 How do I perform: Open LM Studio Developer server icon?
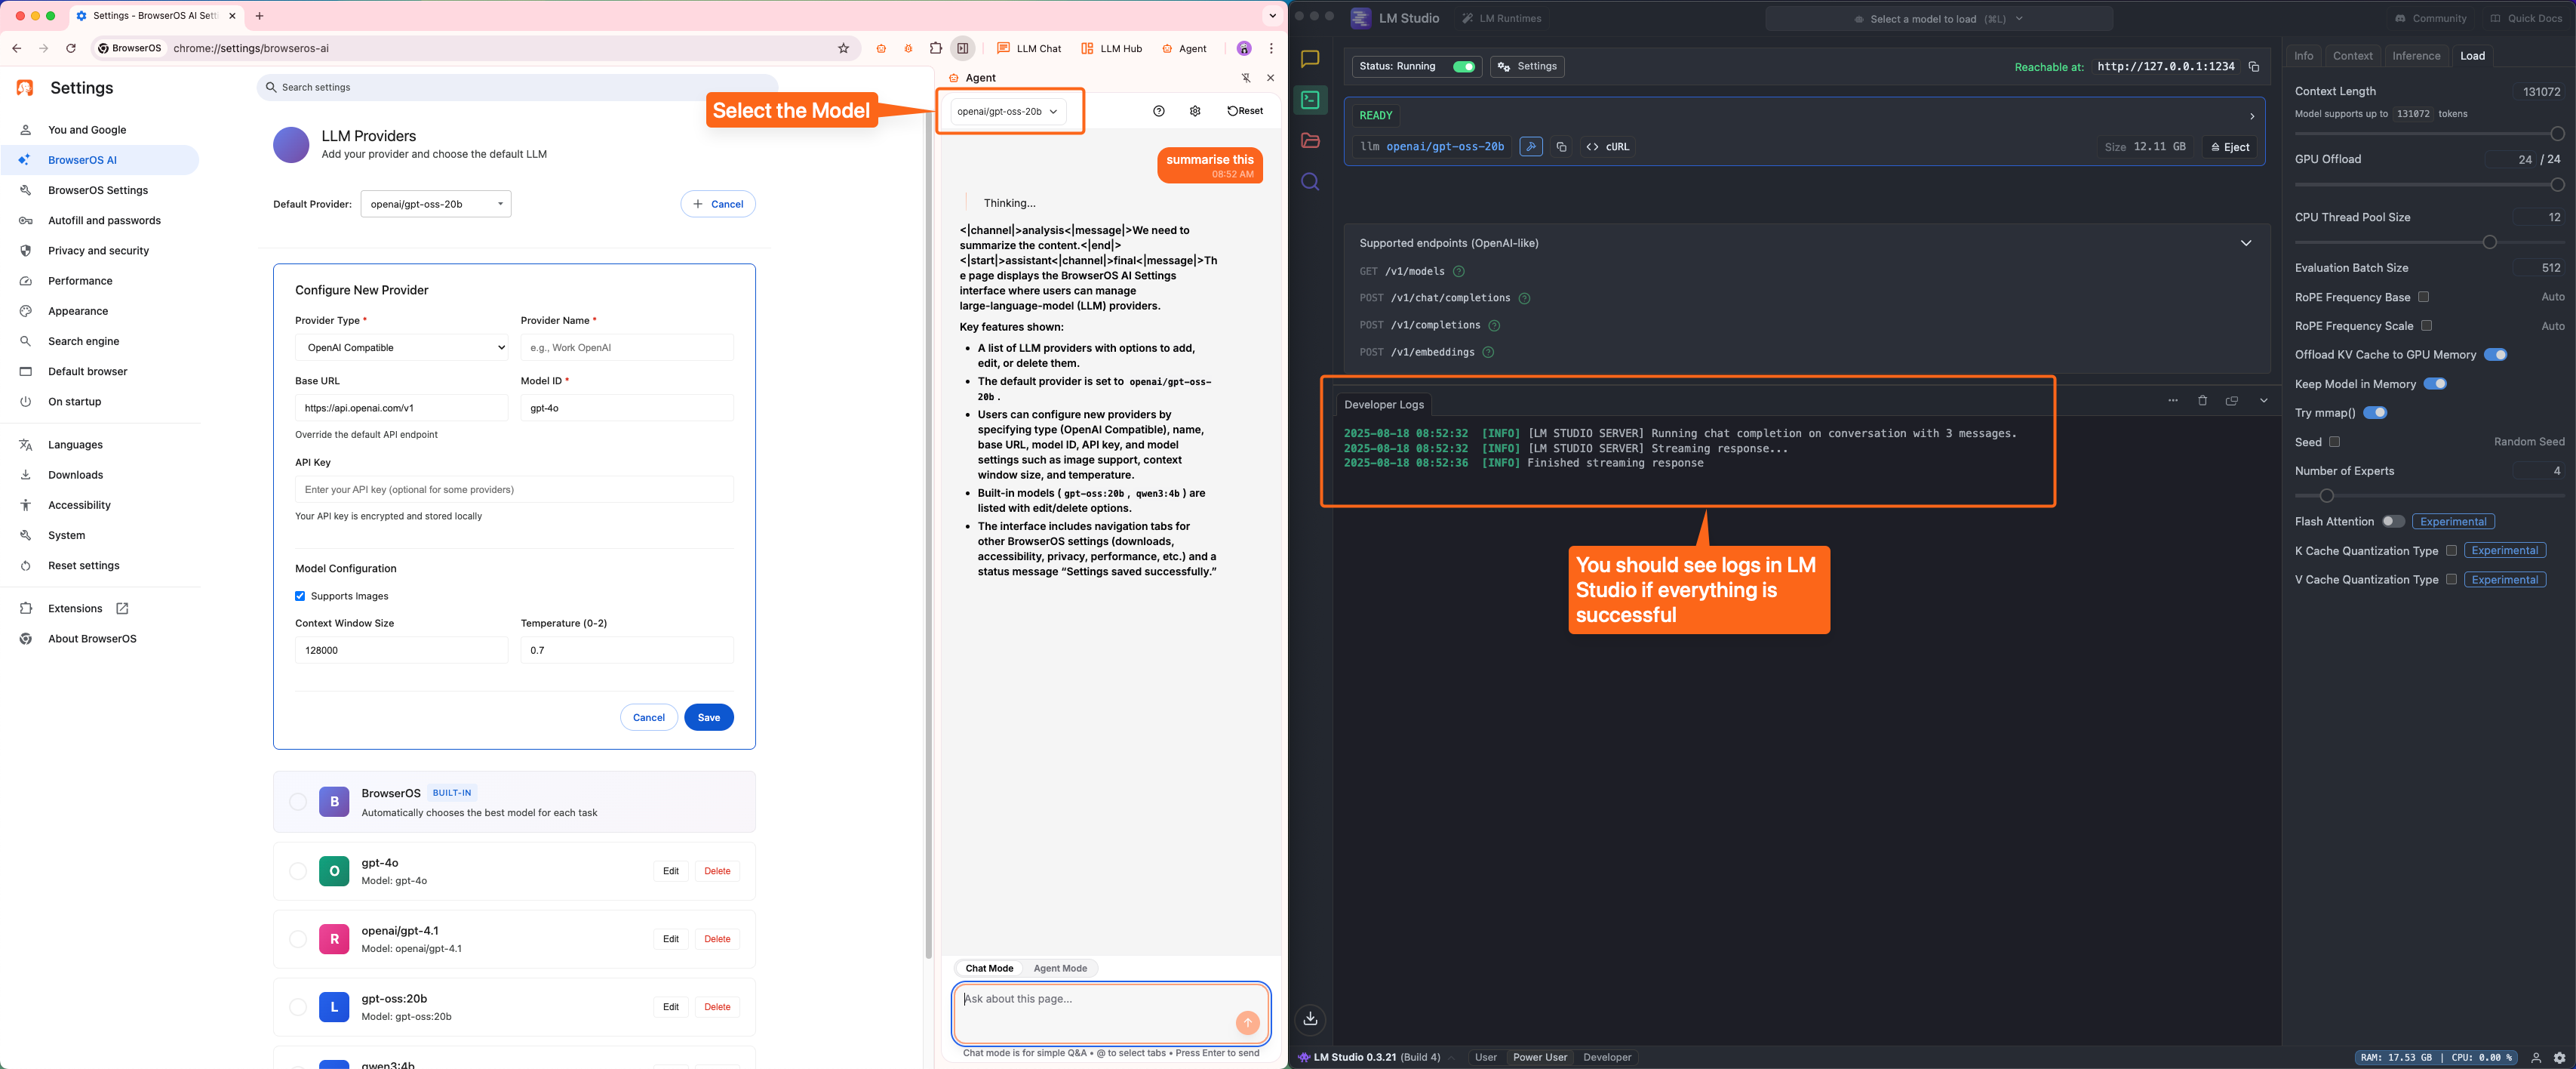click(1310, 100)
